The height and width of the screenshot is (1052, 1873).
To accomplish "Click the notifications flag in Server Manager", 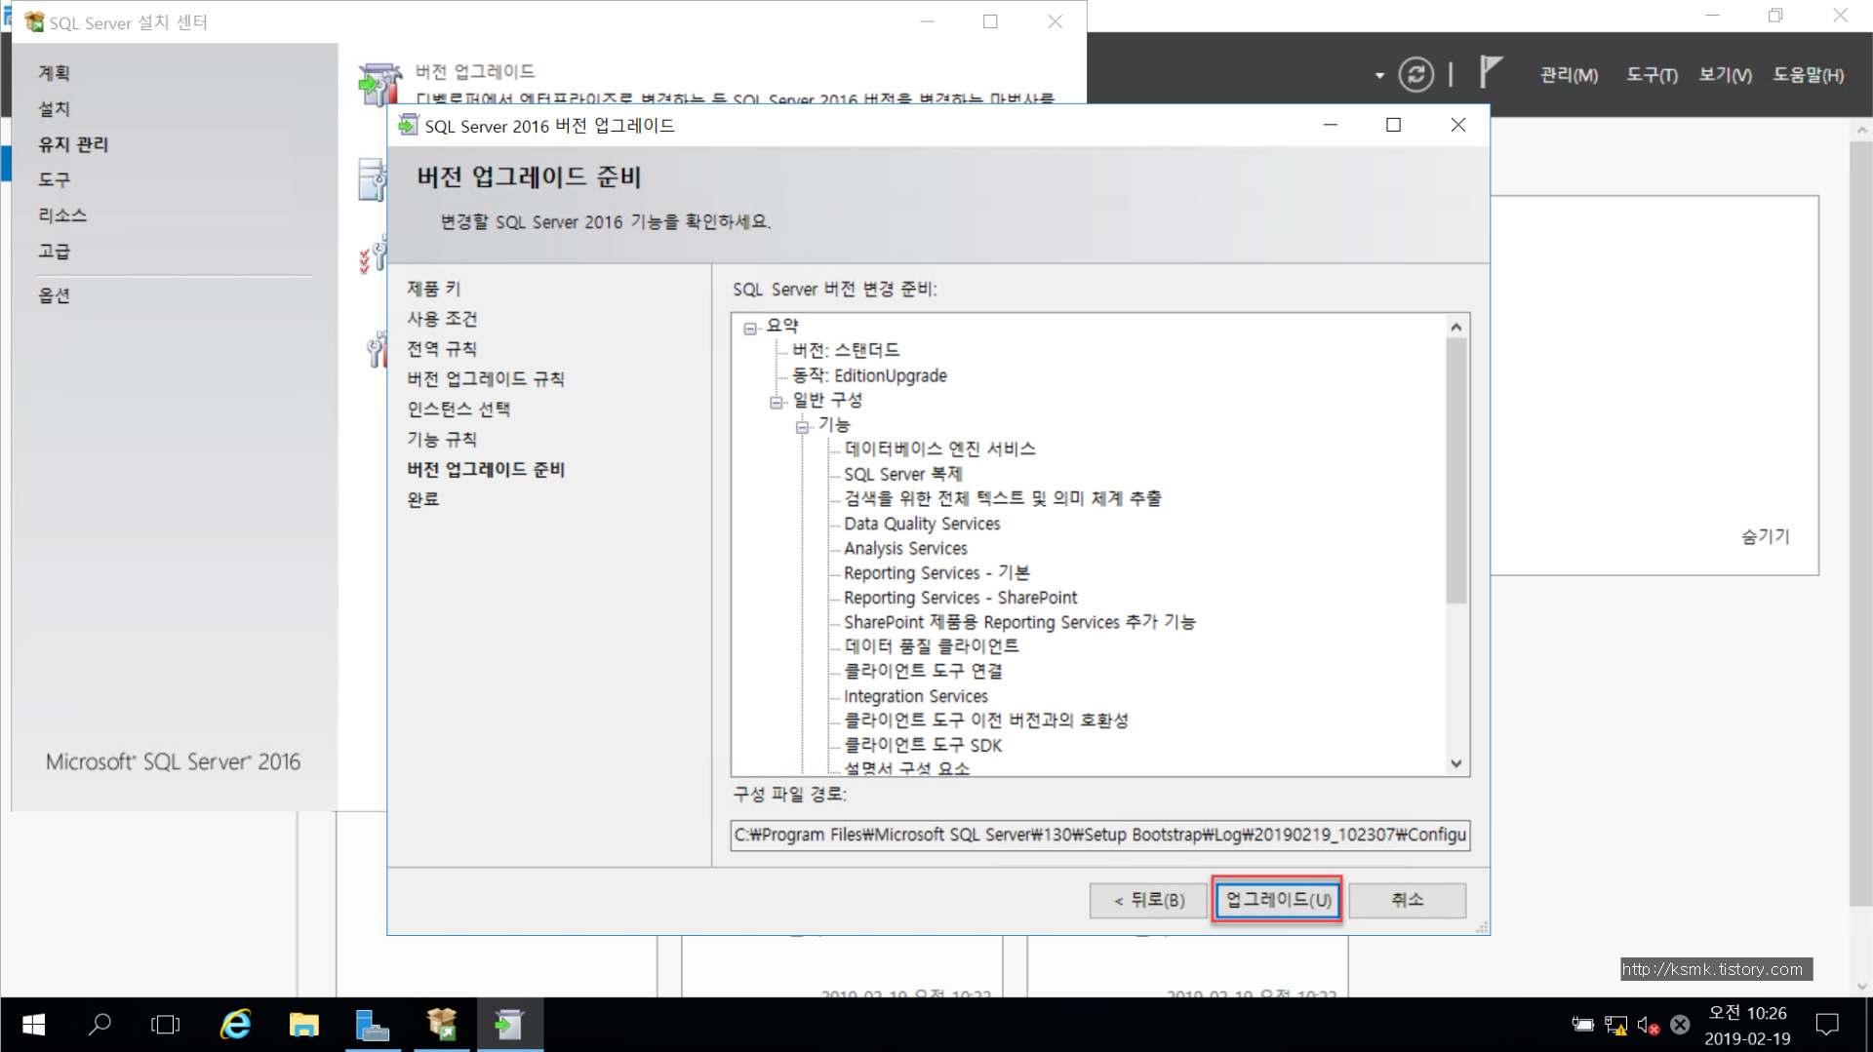I will click(x=1490, y=72).
